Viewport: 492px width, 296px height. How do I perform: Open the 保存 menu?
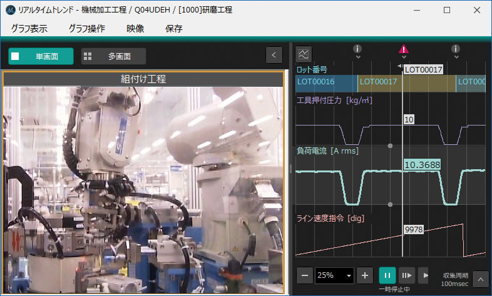(x=174, y=28)
